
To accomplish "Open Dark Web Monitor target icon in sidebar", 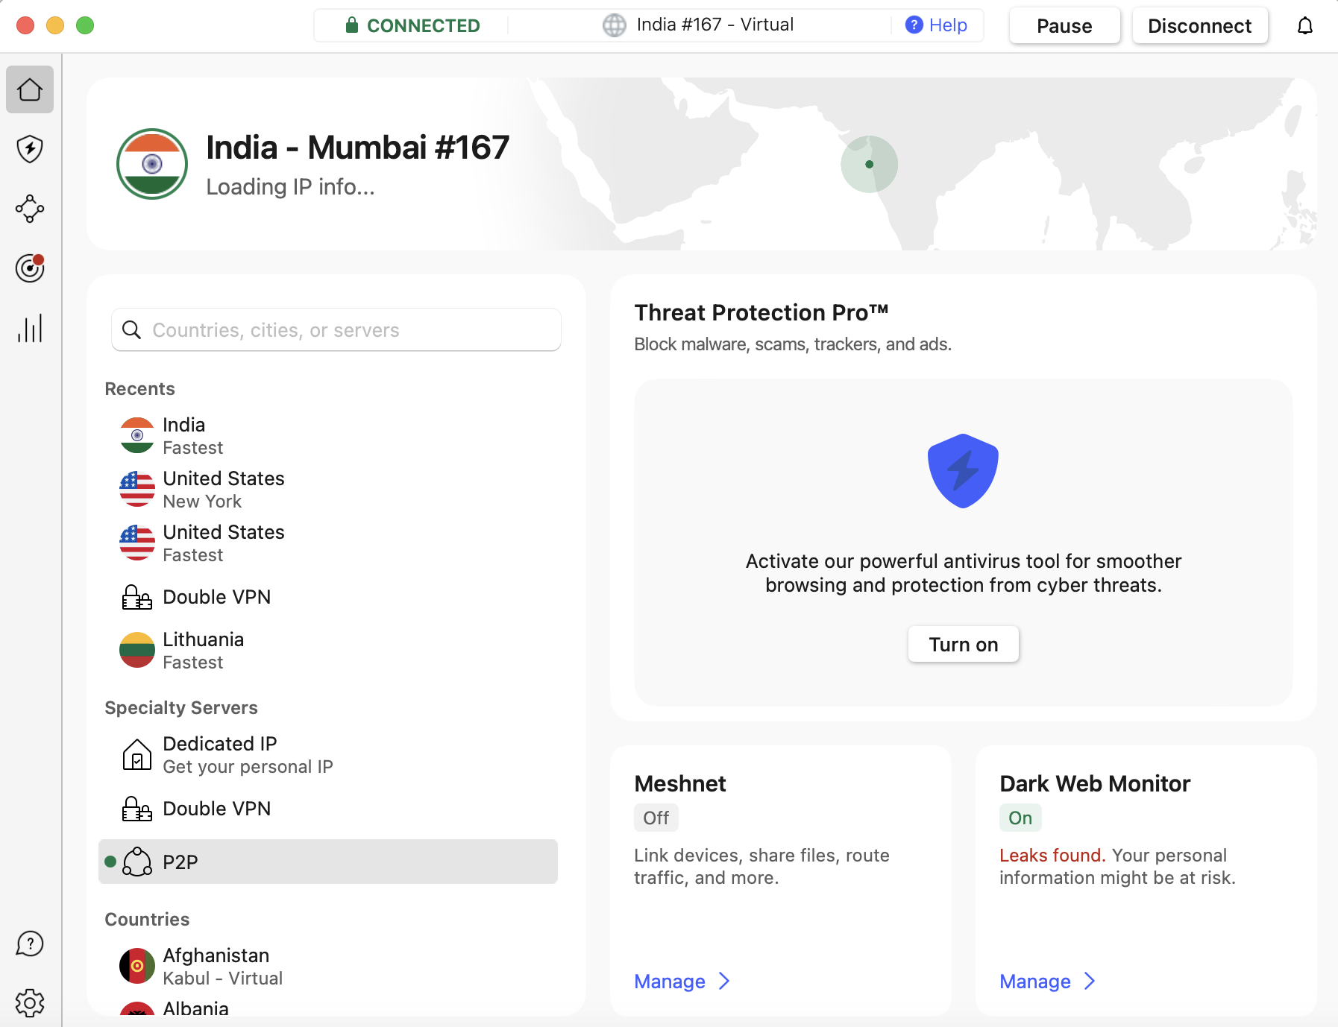I will point(30,268).
